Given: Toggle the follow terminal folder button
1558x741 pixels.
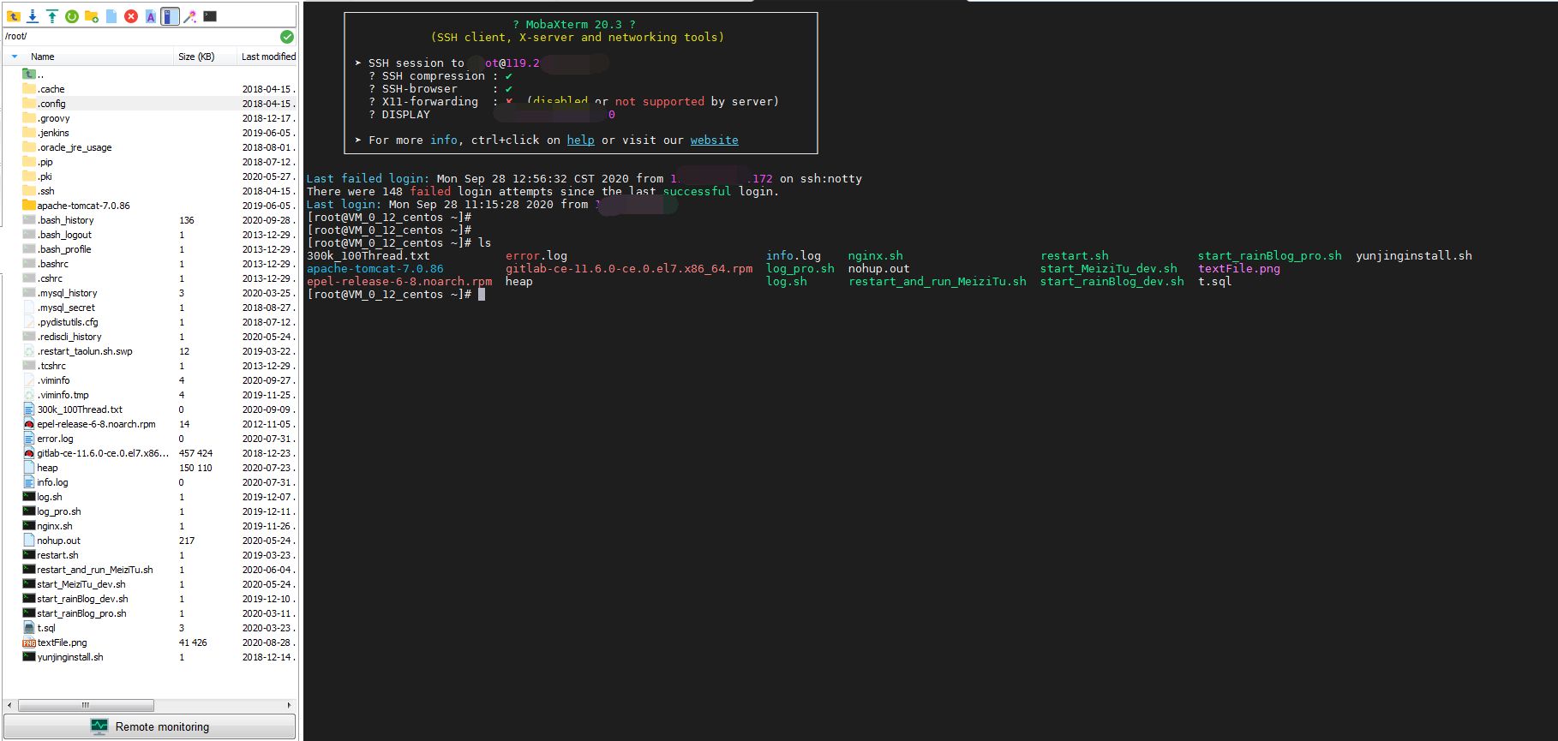Looking at the screenshot, I should click(x=170, y=16).
